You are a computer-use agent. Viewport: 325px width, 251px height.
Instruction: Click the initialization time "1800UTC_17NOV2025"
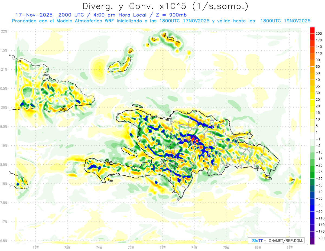[x=184, y=21]
